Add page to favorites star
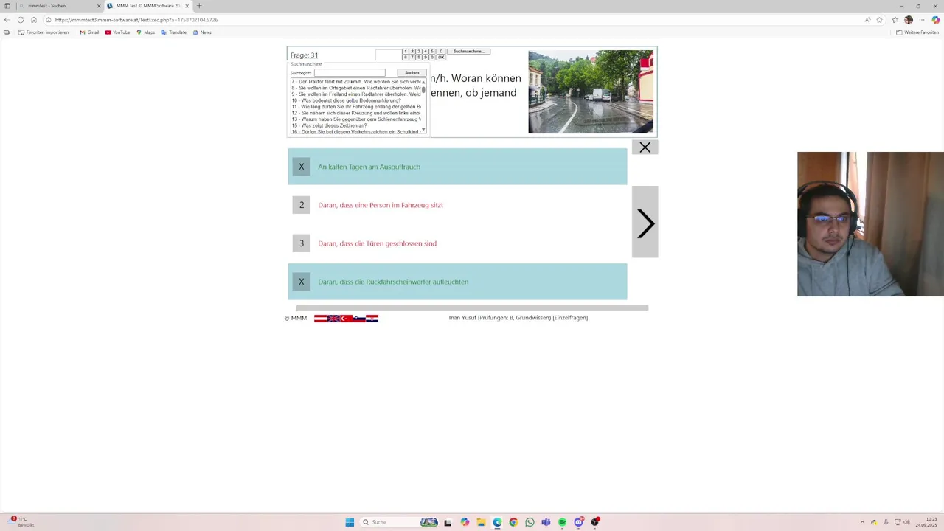Screen dimensions: 944x531 880,20
